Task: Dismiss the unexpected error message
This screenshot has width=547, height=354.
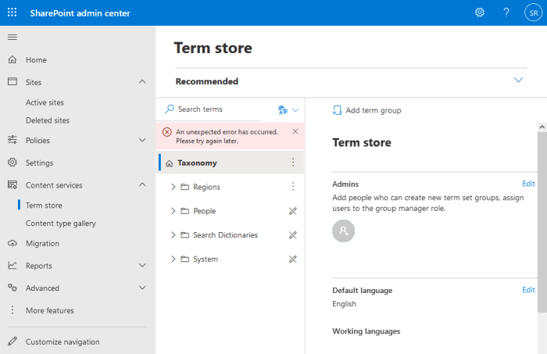Action: click(x=295, y=131)
